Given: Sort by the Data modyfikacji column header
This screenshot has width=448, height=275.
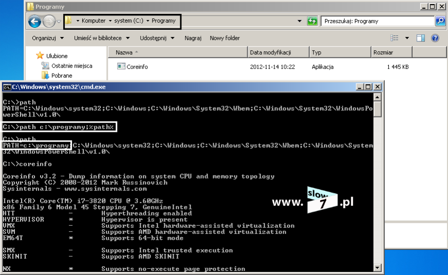Looking at the screenshot, I should [x=278, y=52].
